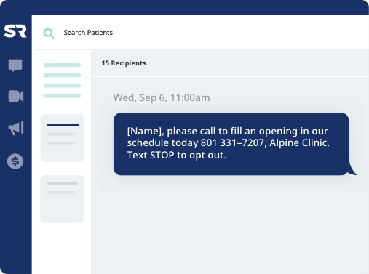This screenshot has width=369, height=274.
Task: Click the Wed, Sep 6, 11:00am timestamp
Action: tap(162, 97)
